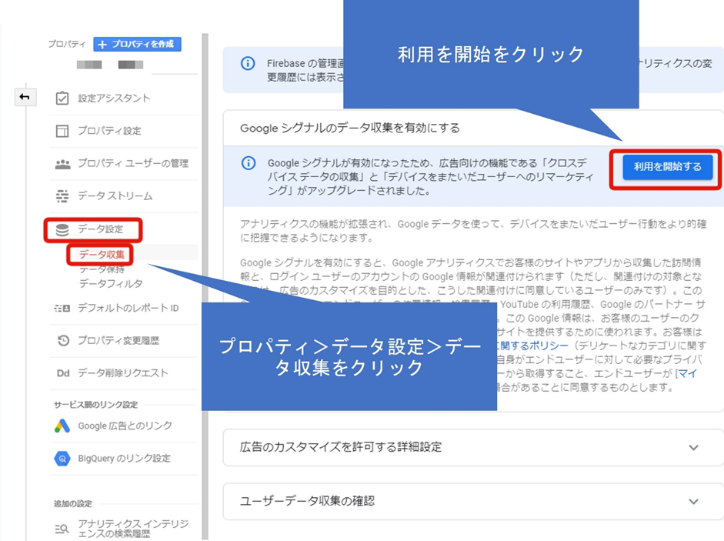
Task: Click the データ ストリーム stream icon
Action: point(62,196)
